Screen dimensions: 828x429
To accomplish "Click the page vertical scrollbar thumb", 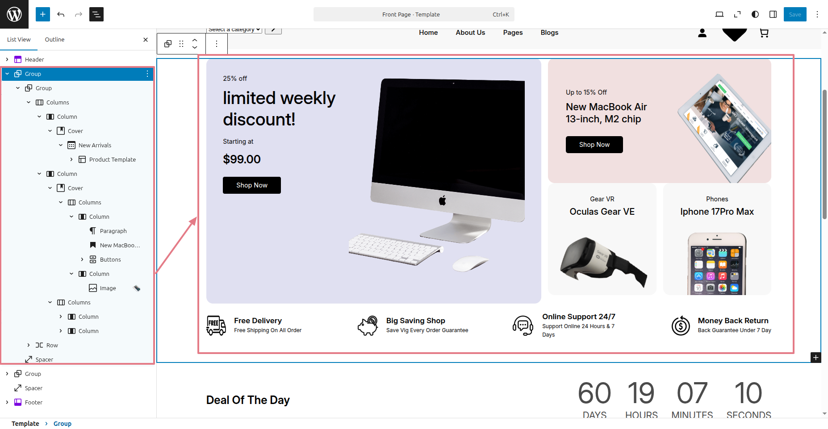I will point(824,154).
